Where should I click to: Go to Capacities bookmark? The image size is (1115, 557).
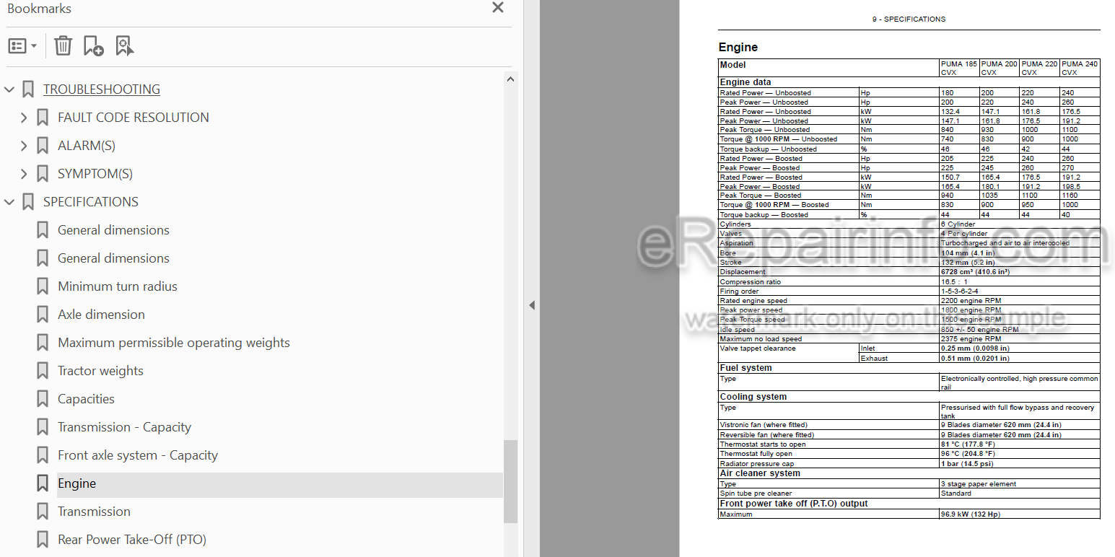pyautogui.click(x=86, y=399)
